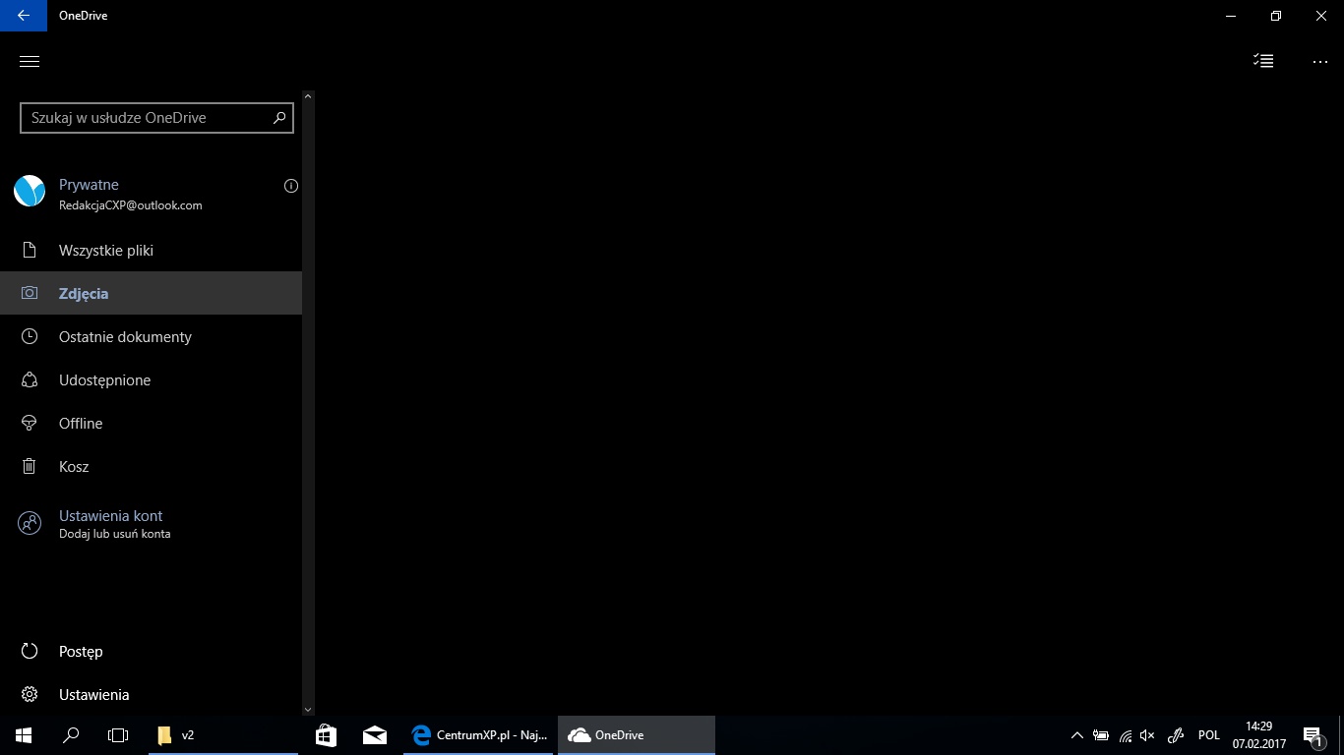Viewport: 1344px width, 755px height.
Task: Toggle multi-select checklist icon
Action: click(1263, 61)
